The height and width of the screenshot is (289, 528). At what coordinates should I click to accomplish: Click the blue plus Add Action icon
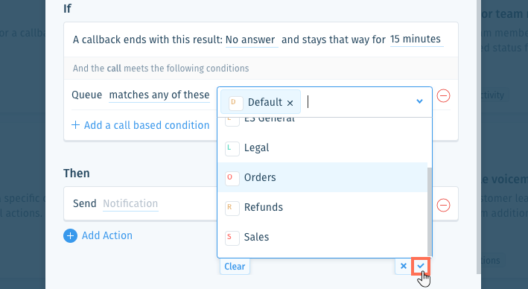tap(71, 236)
